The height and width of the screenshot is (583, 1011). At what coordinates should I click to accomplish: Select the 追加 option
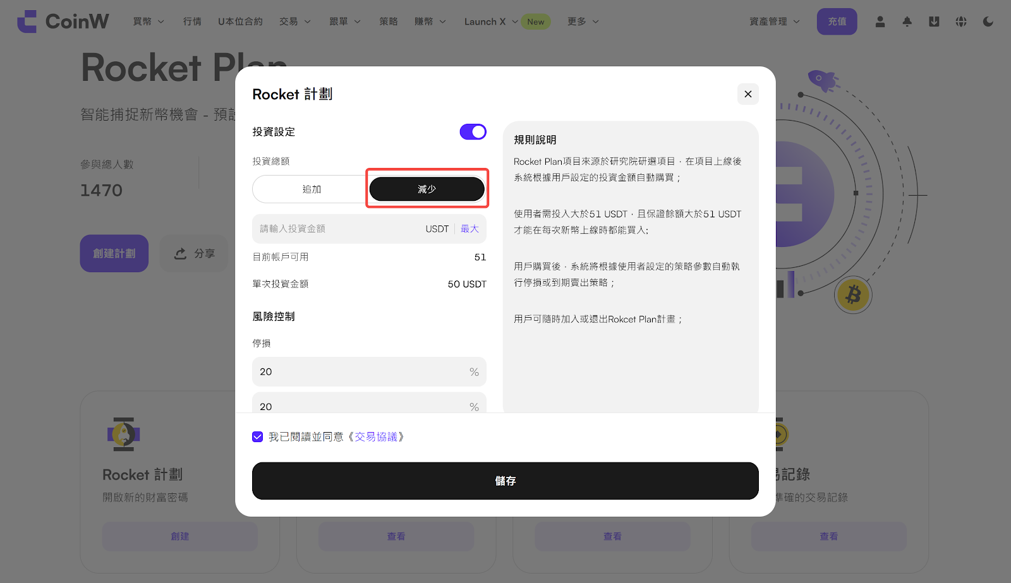point(311,189)
